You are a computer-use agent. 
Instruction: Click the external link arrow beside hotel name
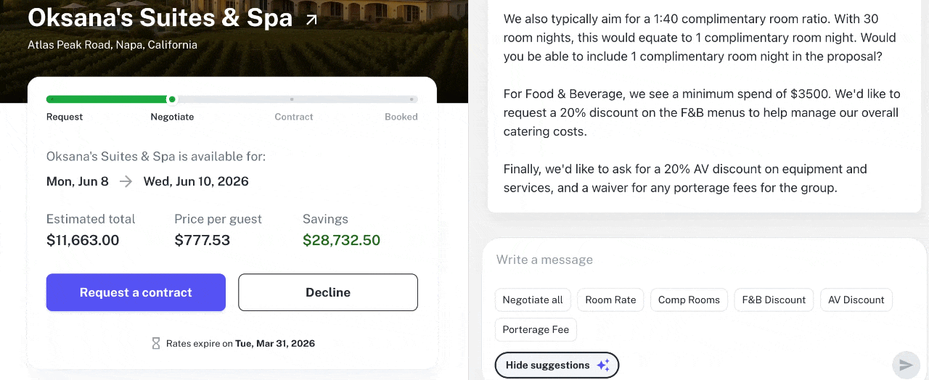(311, 20)
